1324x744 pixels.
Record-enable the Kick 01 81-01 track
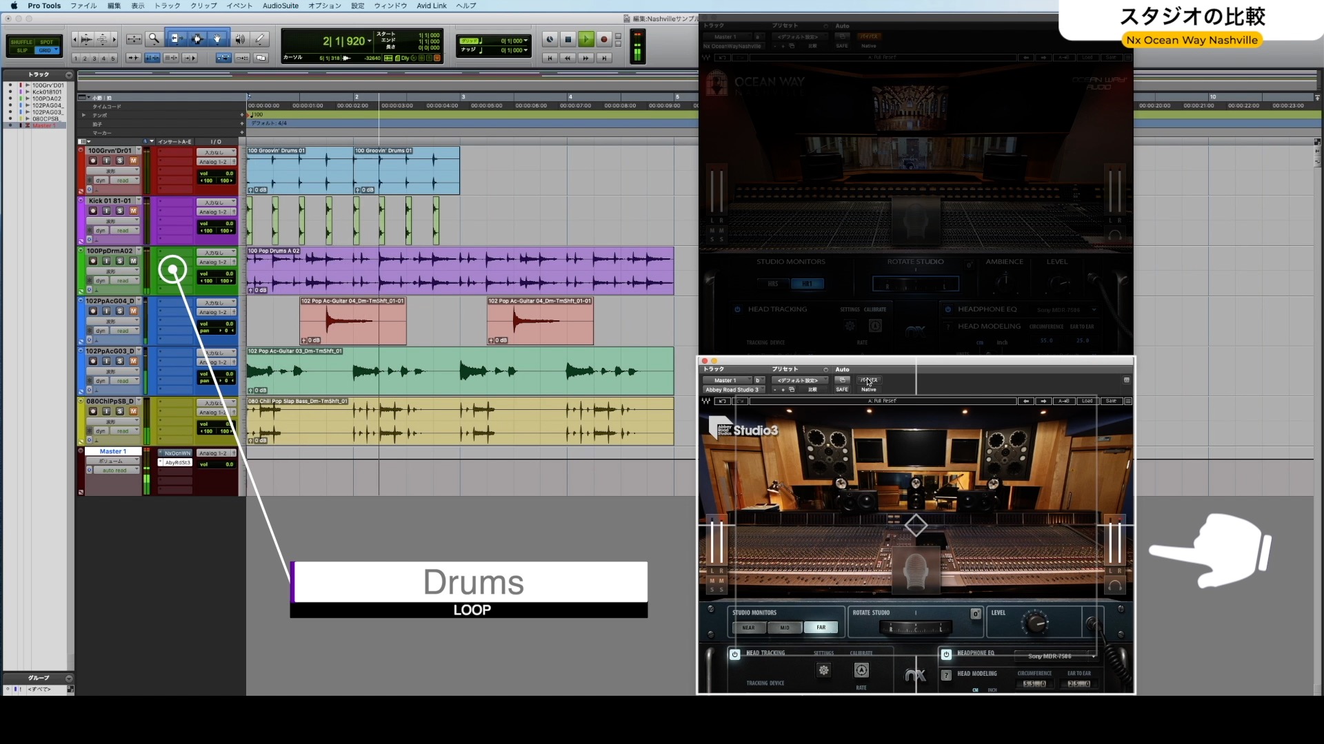[x=93, y=211]
